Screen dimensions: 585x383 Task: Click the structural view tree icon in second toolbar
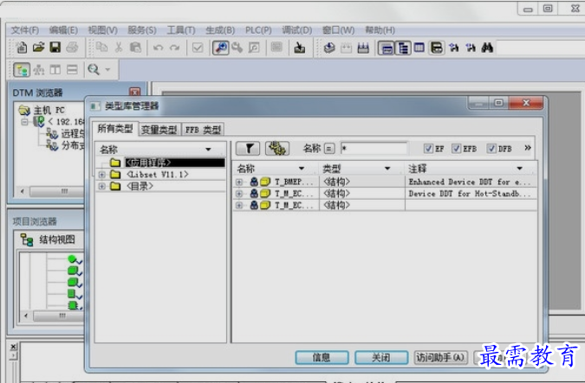coord(22,70)
